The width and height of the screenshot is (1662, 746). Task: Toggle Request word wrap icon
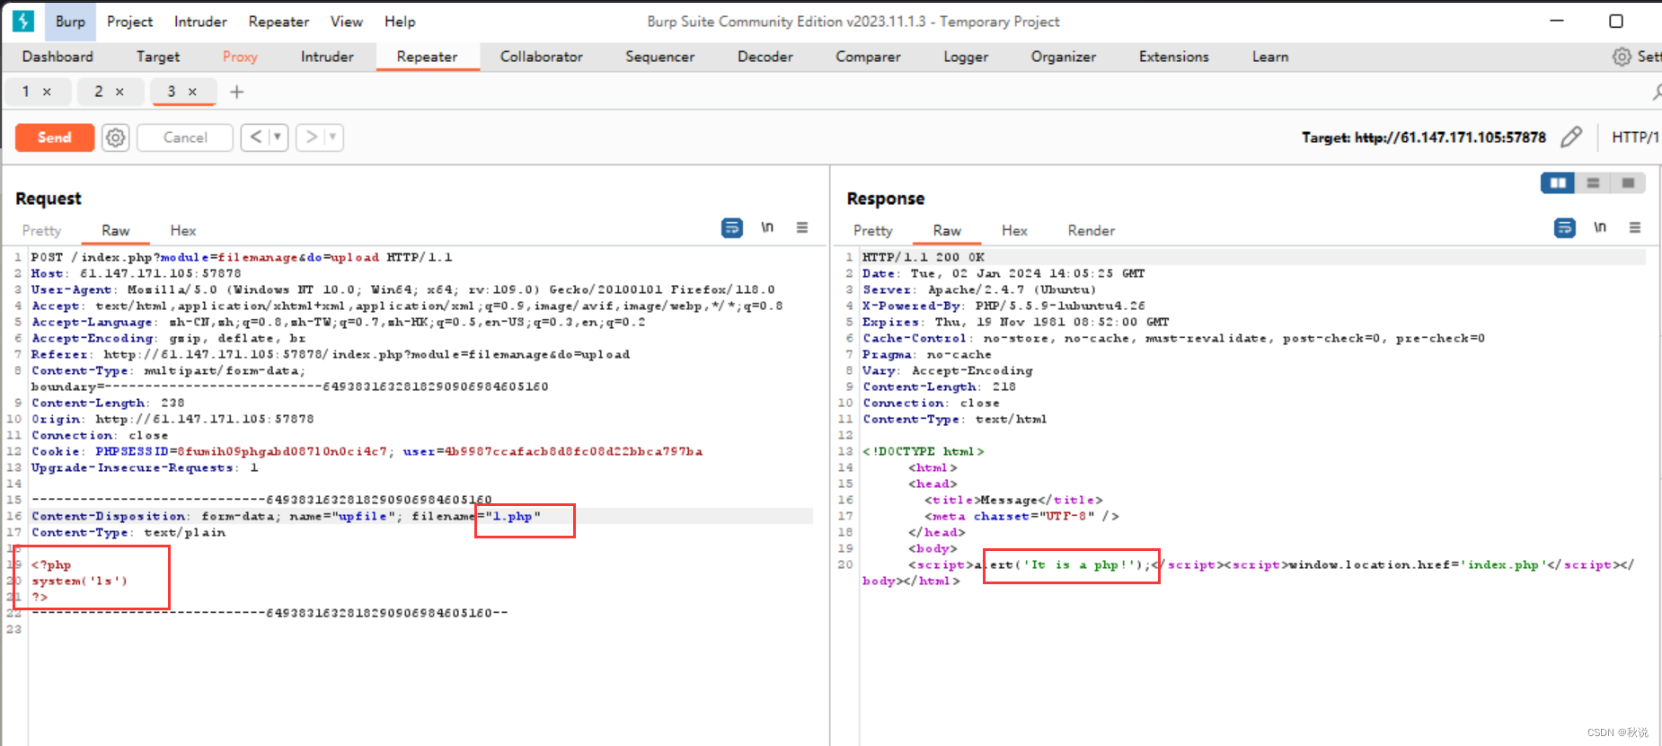click(x=732, y=228)
